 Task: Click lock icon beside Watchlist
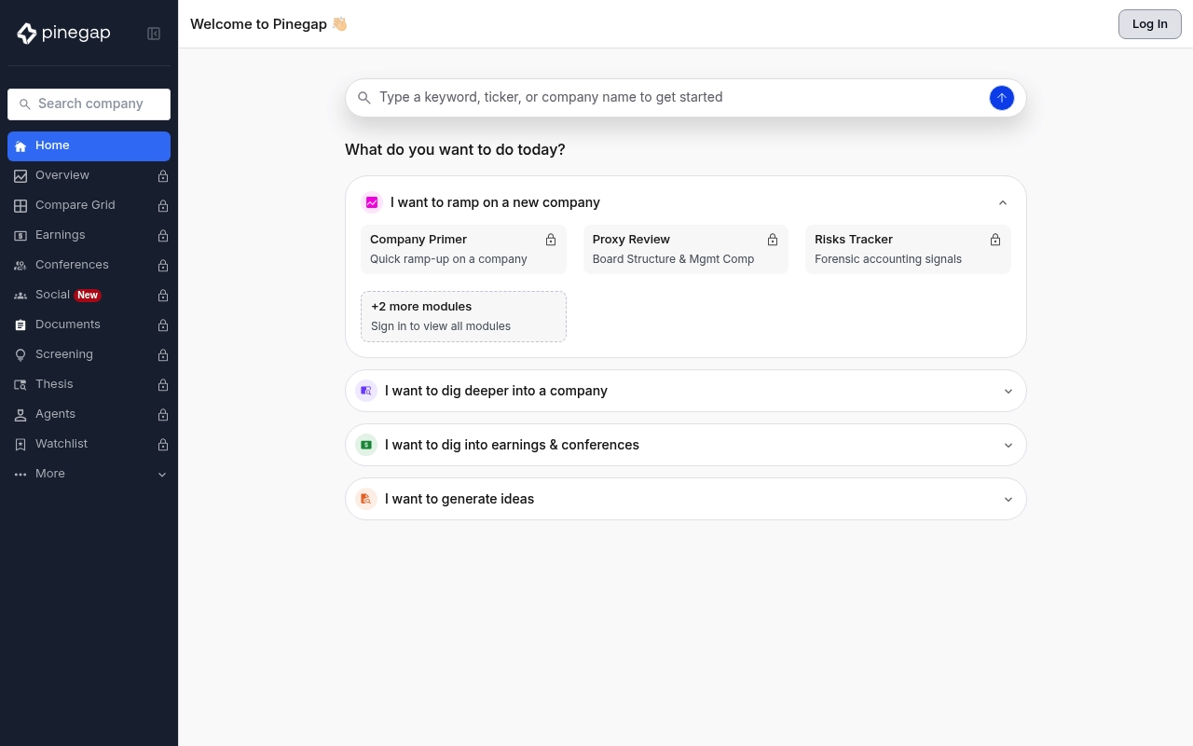click(163, 445)
